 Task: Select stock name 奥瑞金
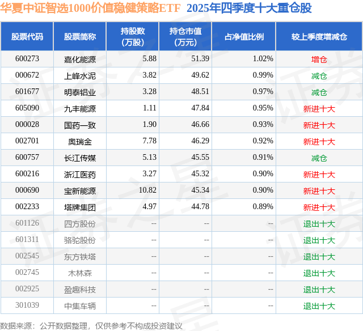80,141
